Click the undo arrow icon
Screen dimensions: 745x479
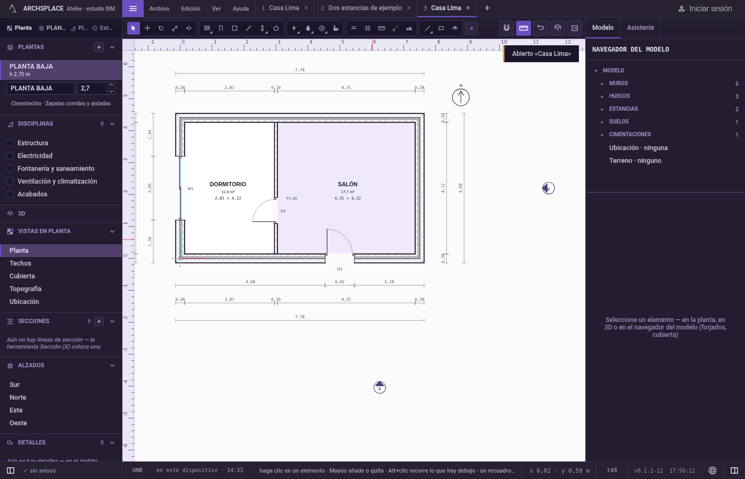pyautogui.click(x=541, y=28)
